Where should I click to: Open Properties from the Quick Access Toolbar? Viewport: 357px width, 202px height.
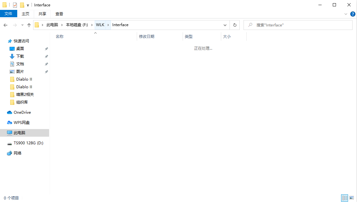coord(14,5)
